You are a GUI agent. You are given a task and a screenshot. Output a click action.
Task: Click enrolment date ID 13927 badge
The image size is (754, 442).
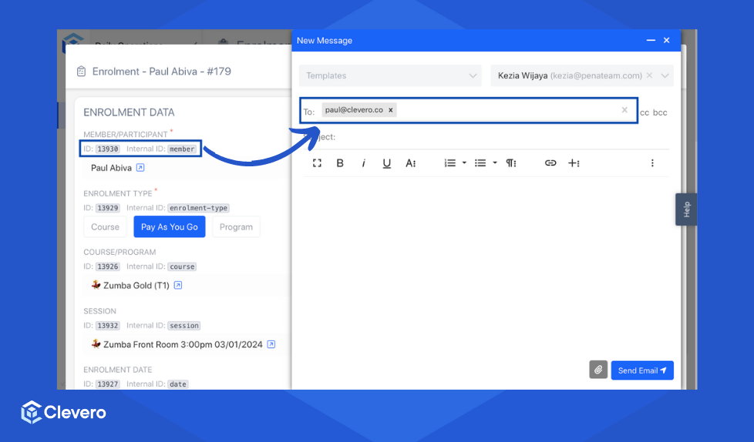pyautogui.click(x=108, y=384)
